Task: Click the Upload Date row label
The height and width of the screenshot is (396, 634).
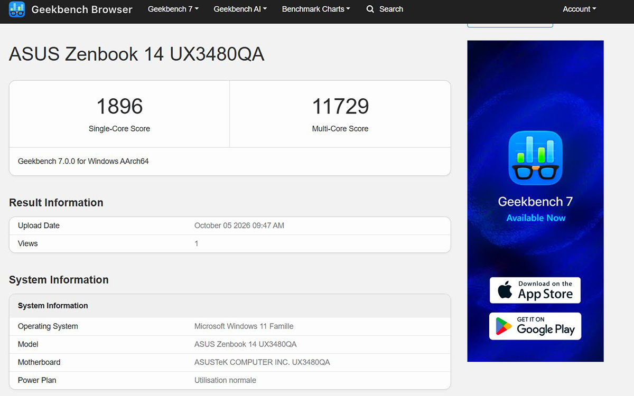Action: [x=39, y=225]
